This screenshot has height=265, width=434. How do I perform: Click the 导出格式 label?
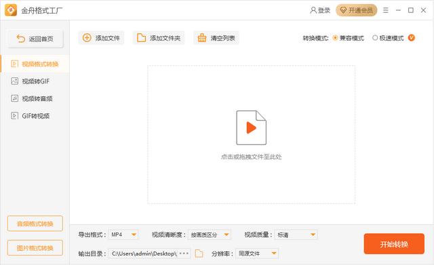(x=92, y=235)
